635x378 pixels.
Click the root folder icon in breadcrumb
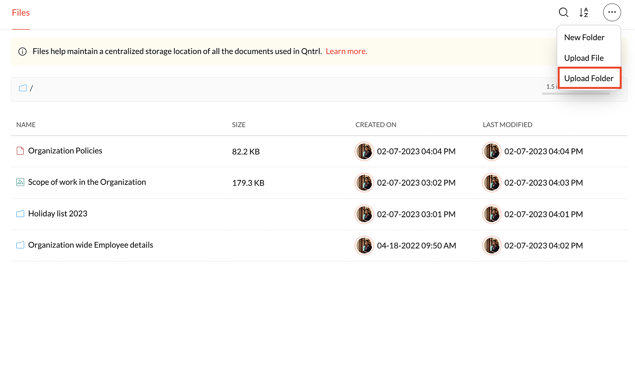pos(23,88)
